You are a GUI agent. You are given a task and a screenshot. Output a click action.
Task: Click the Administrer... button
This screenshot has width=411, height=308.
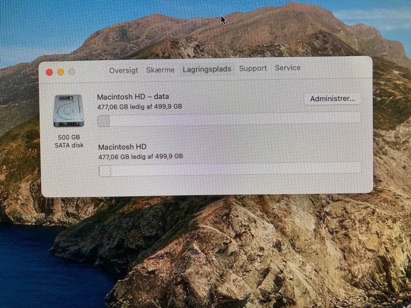[332, 99]
